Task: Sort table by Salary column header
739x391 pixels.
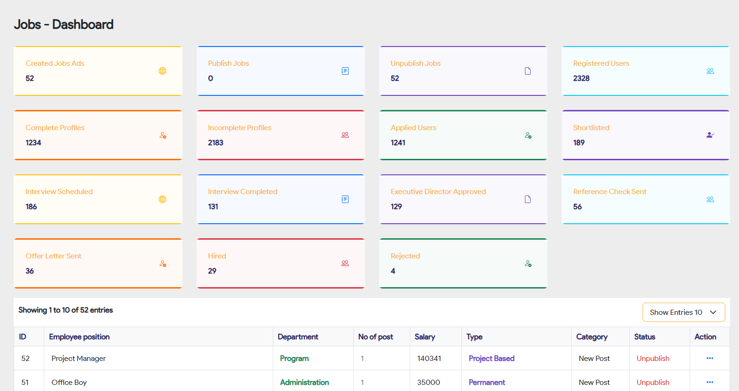Action: tap(424, 337)
